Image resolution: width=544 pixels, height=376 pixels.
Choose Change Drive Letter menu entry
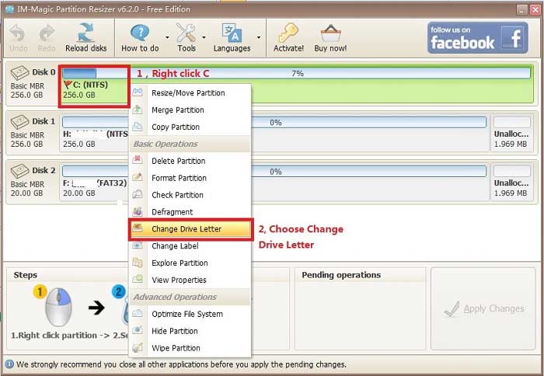[x=190, y=229]
